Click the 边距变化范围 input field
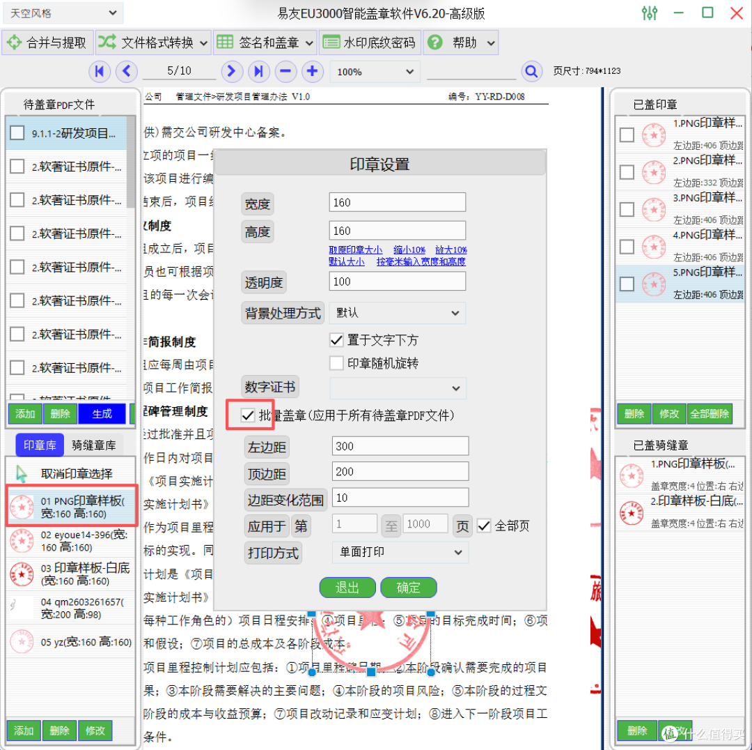The image size is (752, 750). 400,498
